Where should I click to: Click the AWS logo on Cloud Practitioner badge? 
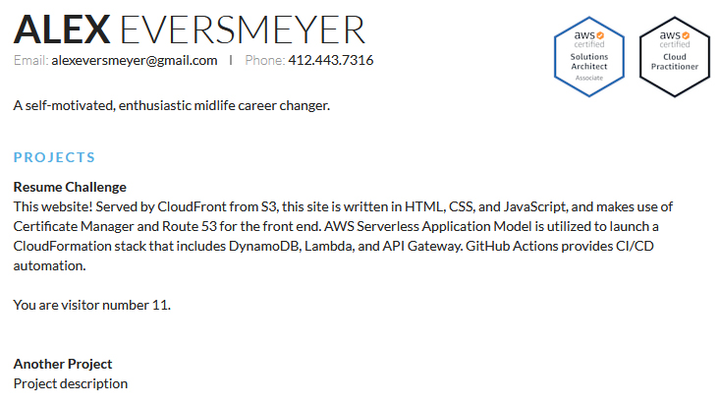click(675, 35)
